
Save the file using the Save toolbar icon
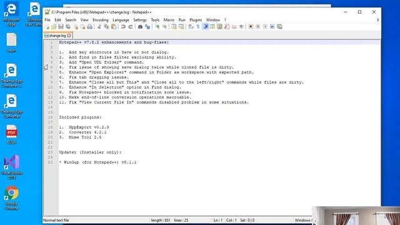click(x=61, y=26)
